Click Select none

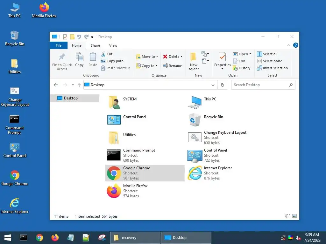coord(269,61)
